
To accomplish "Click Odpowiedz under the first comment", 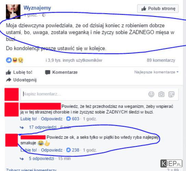I will click(x=52, y=119).
